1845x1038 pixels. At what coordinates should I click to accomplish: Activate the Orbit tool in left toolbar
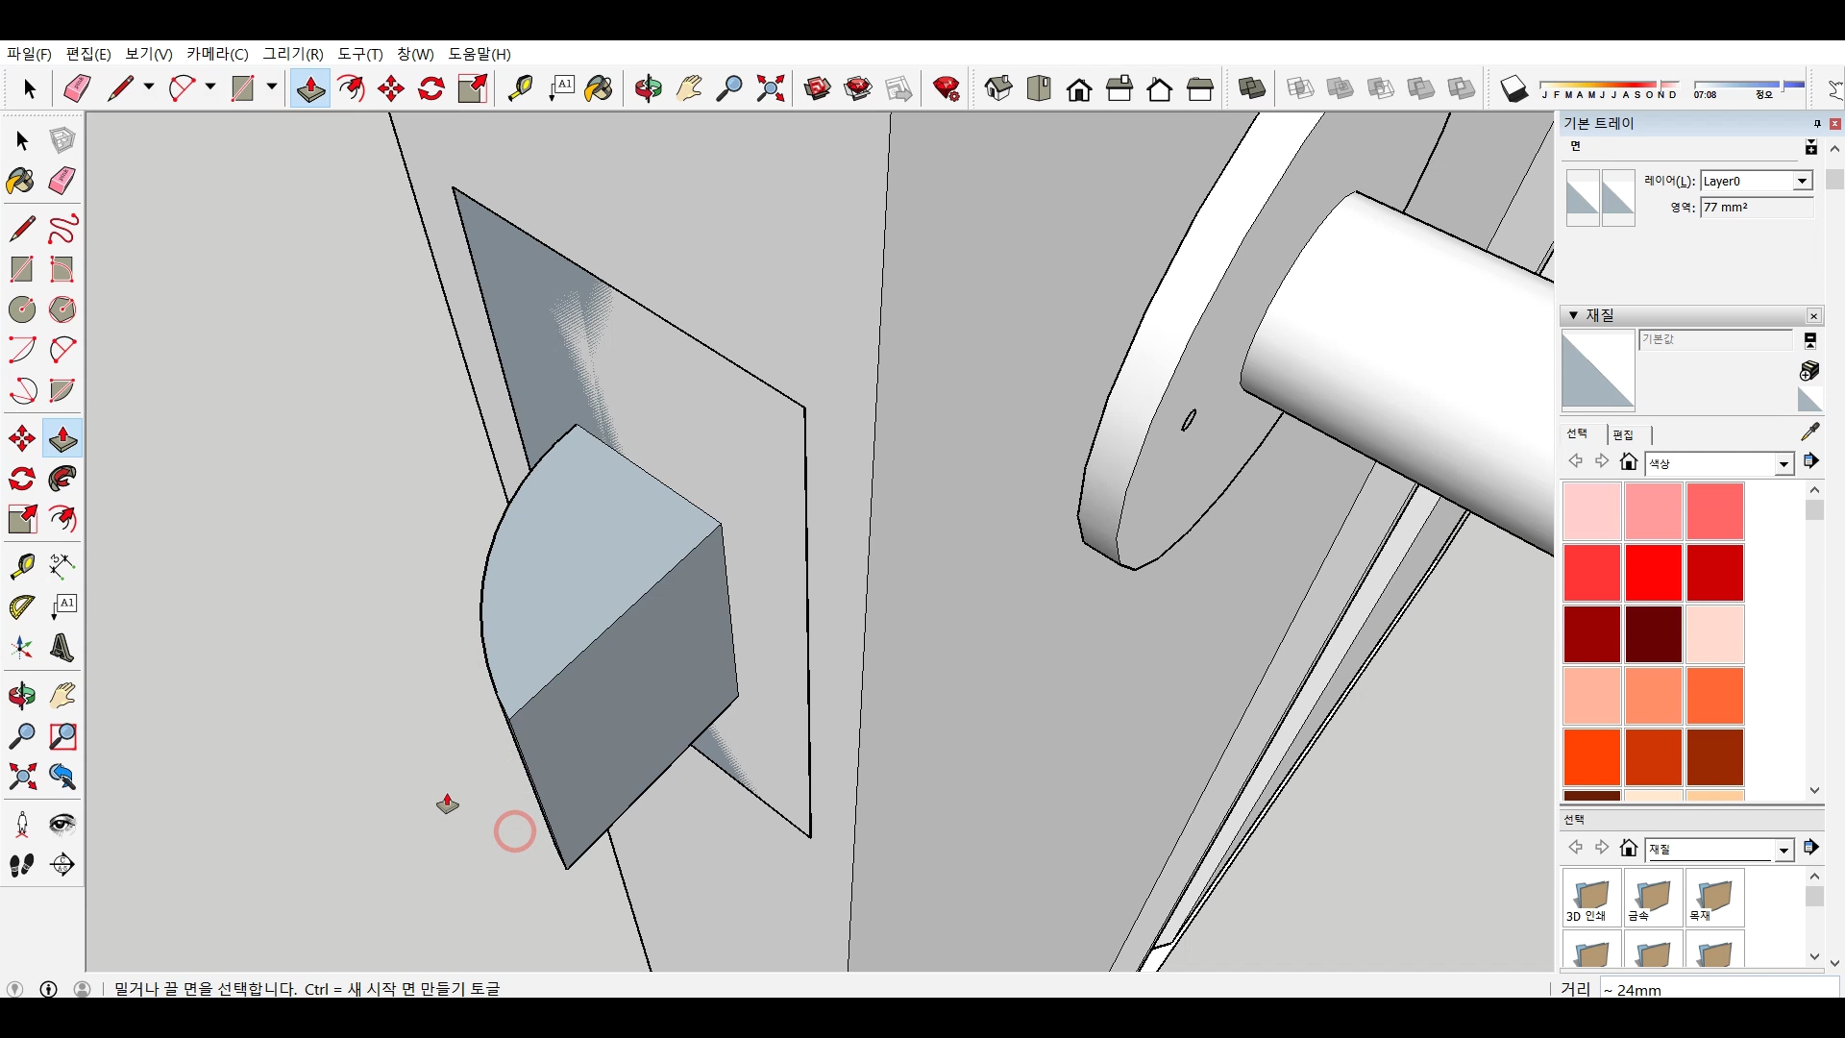pos(21,696)
